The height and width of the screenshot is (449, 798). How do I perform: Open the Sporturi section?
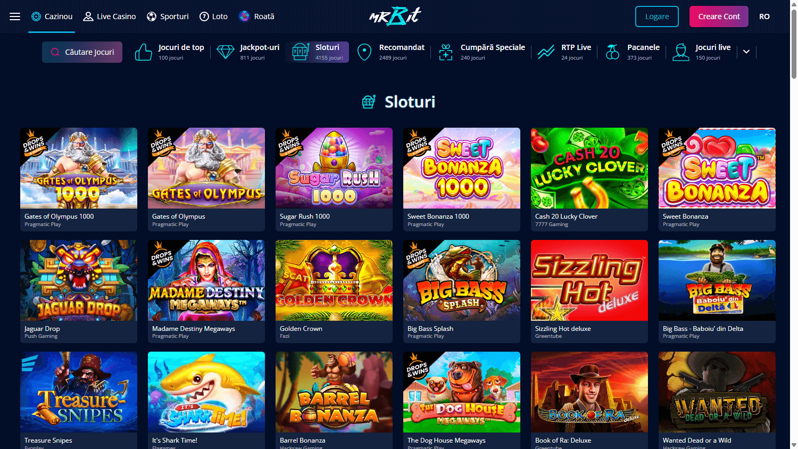tap(168, 16)
